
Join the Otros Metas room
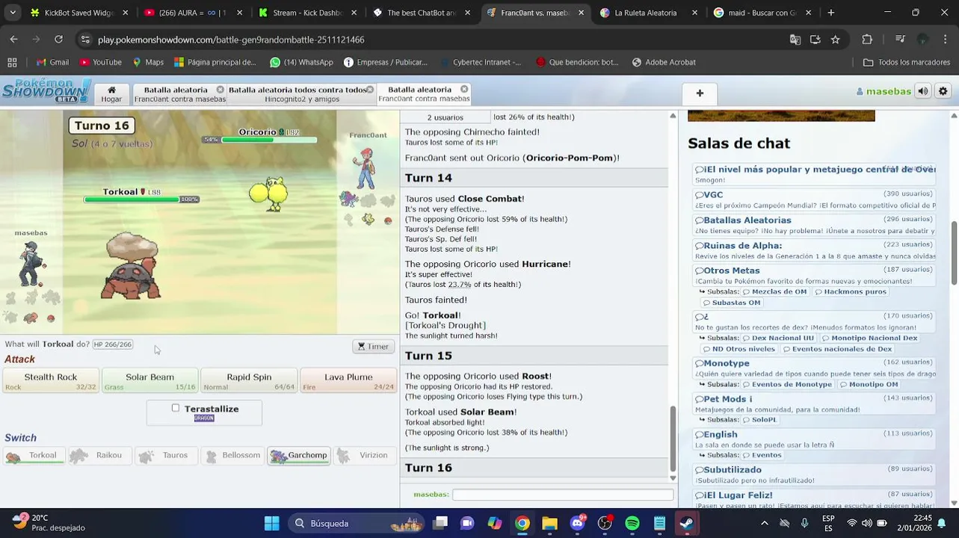tap(815, 276)
